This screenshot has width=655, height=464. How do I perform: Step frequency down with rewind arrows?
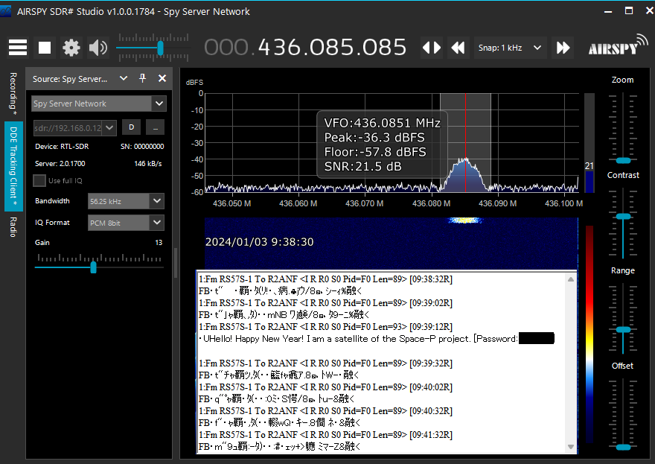click(458, 48)
